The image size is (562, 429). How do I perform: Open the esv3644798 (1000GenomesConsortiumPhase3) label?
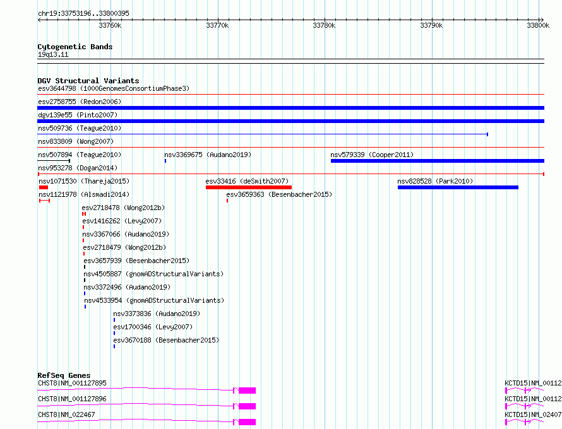[114, 88]
